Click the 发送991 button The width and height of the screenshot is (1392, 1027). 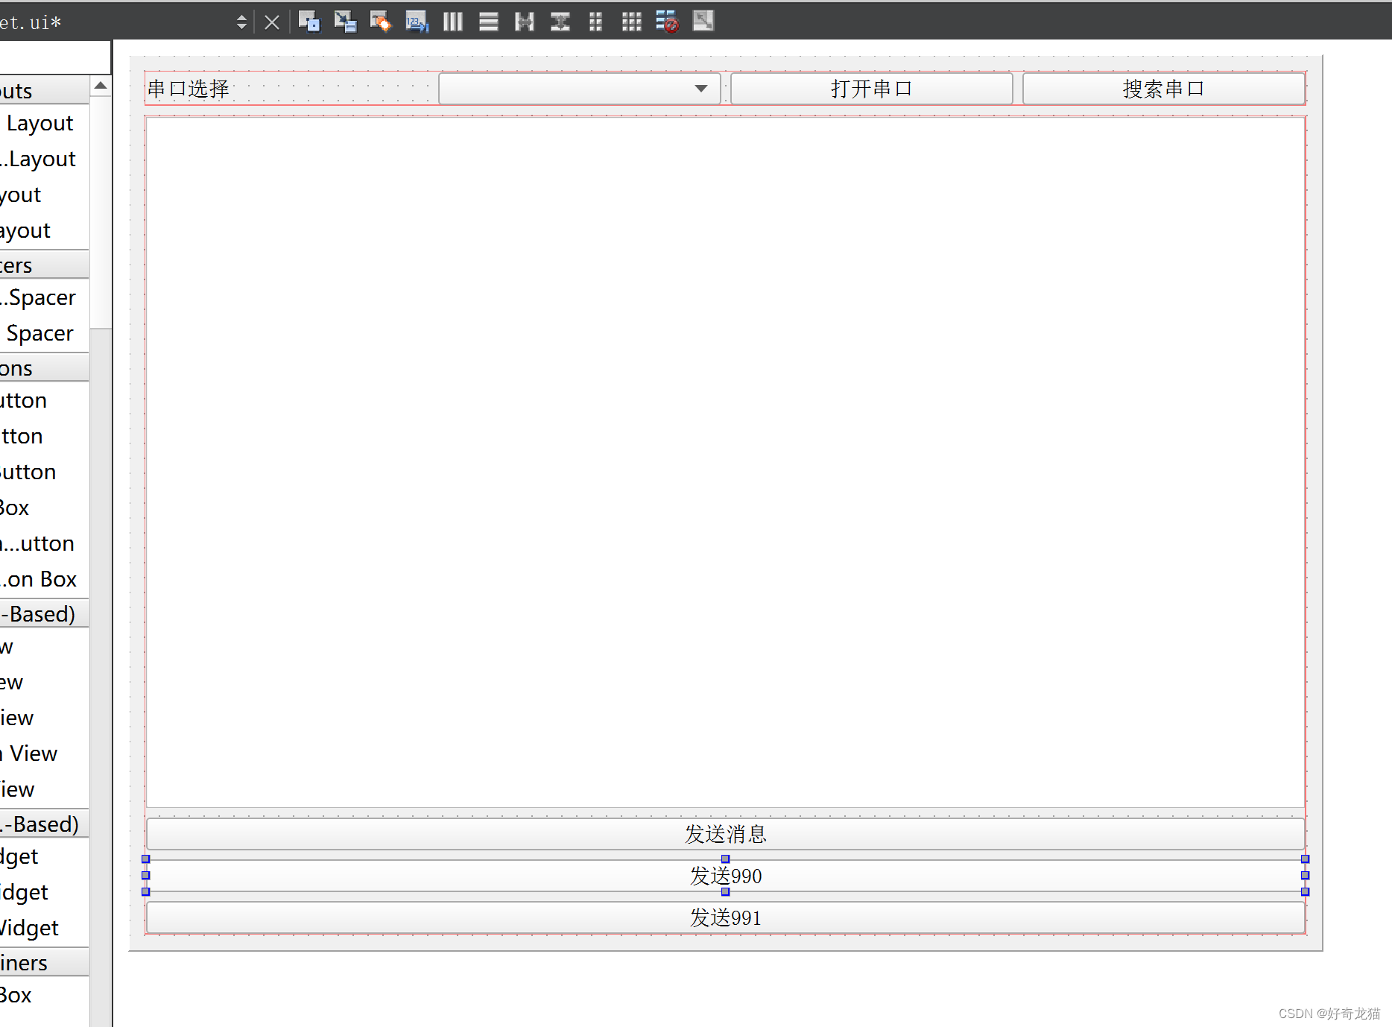[725, 917]
